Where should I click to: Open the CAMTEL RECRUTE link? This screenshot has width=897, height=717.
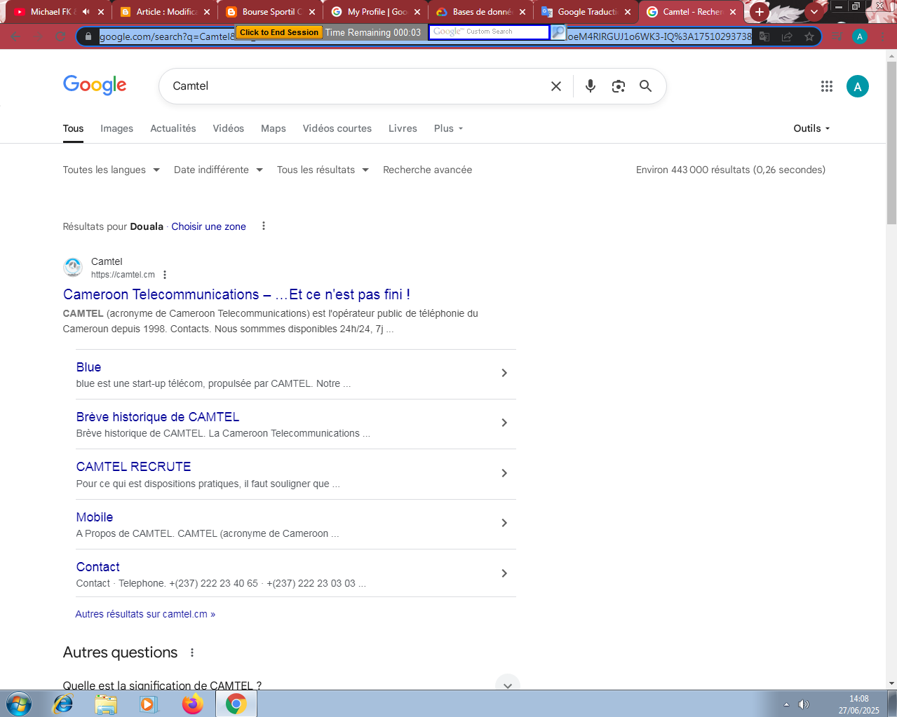pyautogui.click(x=133, y=467)
